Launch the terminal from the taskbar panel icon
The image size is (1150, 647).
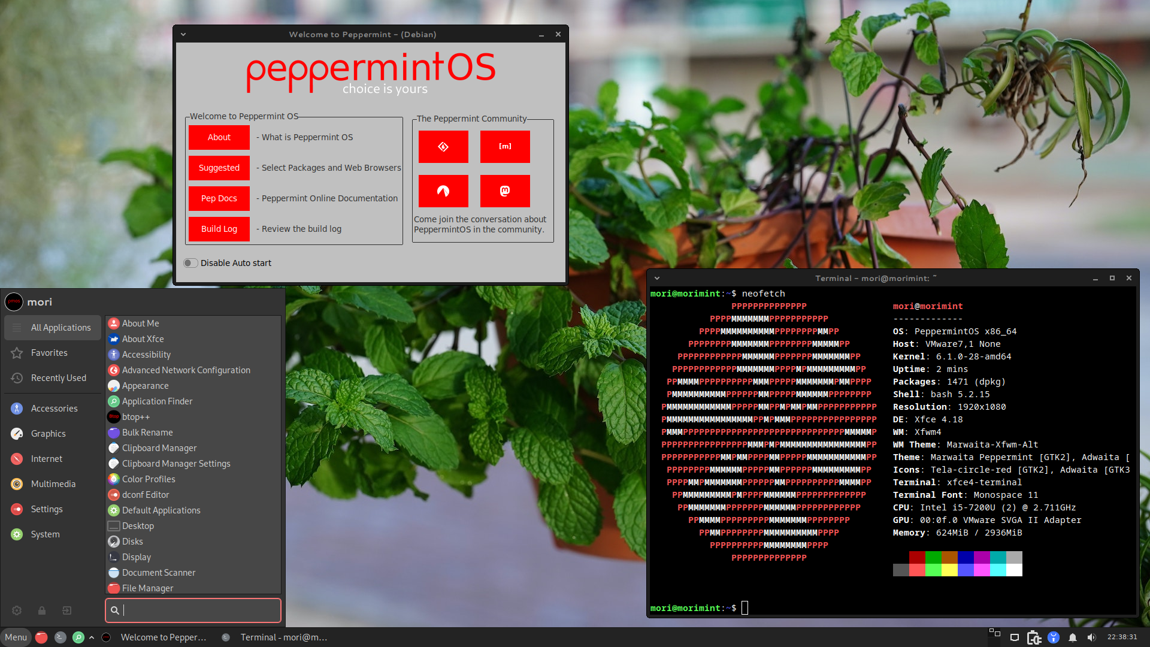click(x=60, y=637)
